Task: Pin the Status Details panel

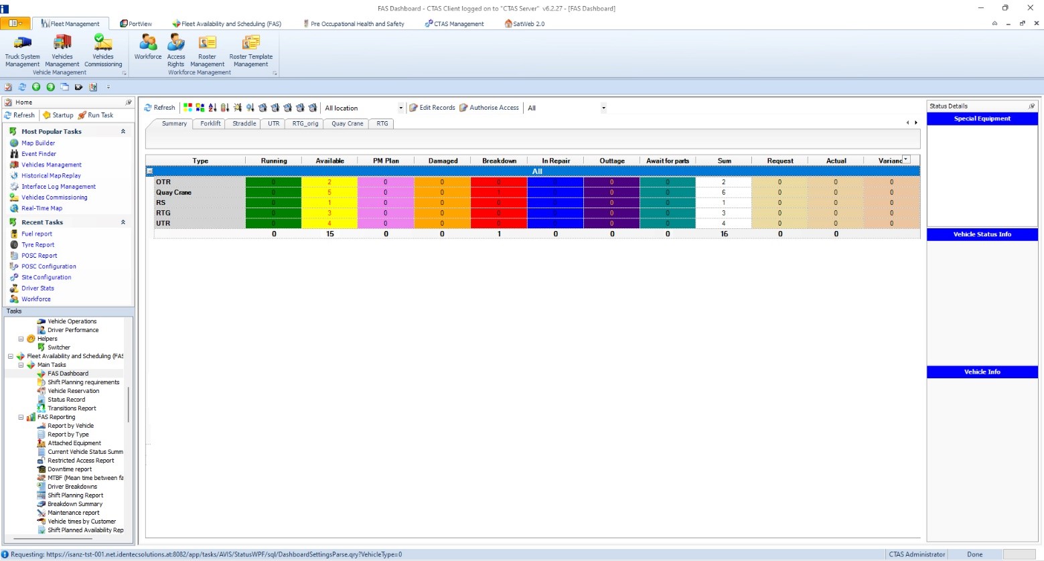Action: coord(1031,105)
